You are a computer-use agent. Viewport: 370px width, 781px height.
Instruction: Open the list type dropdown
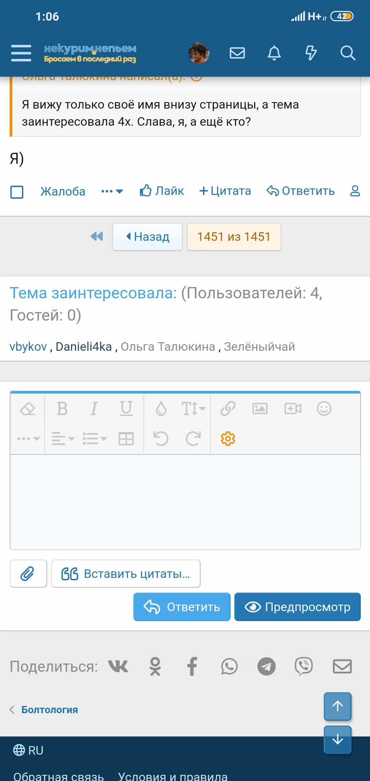pyautogui.click(x=95, y=438)
